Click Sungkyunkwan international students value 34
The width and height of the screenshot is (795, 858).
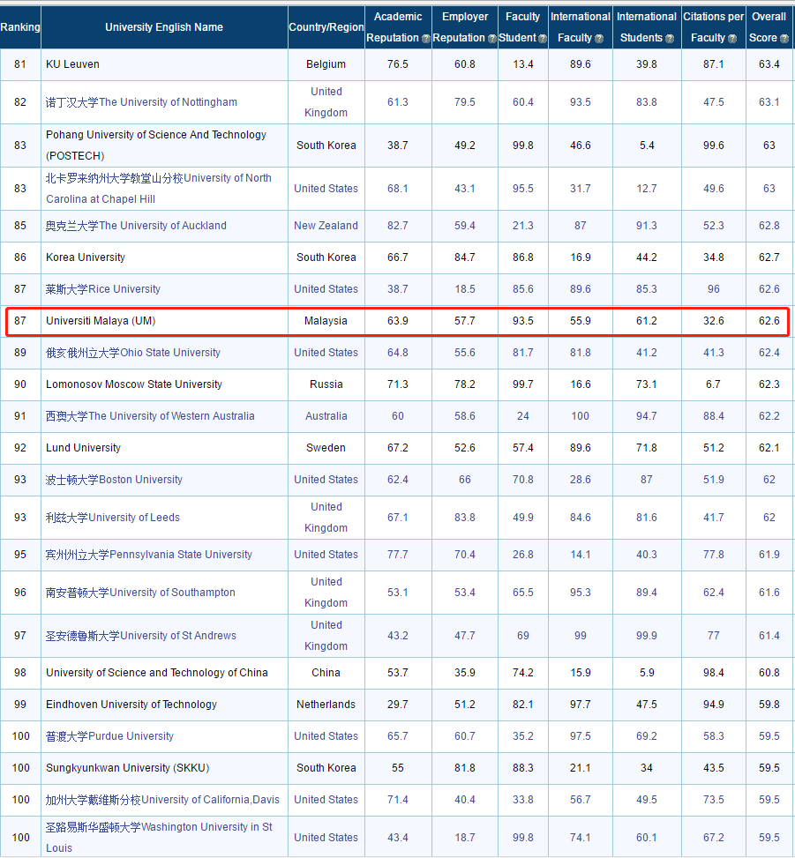coord(647,768)
